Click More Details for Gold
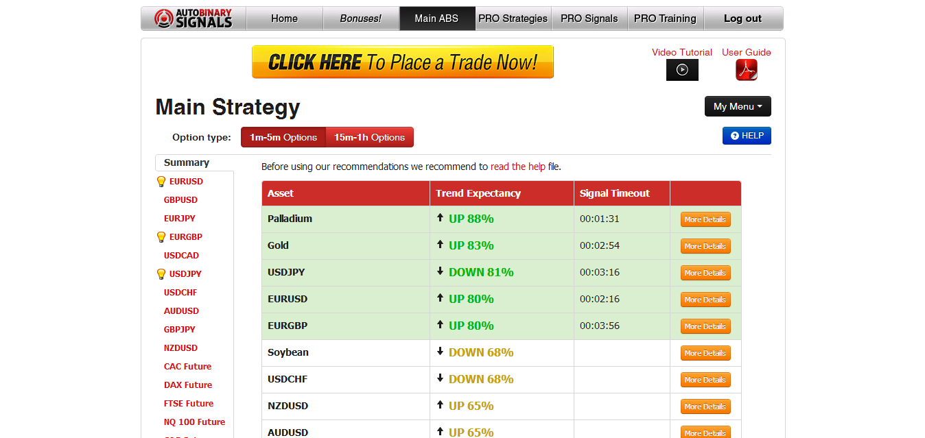 click(705, 246)
